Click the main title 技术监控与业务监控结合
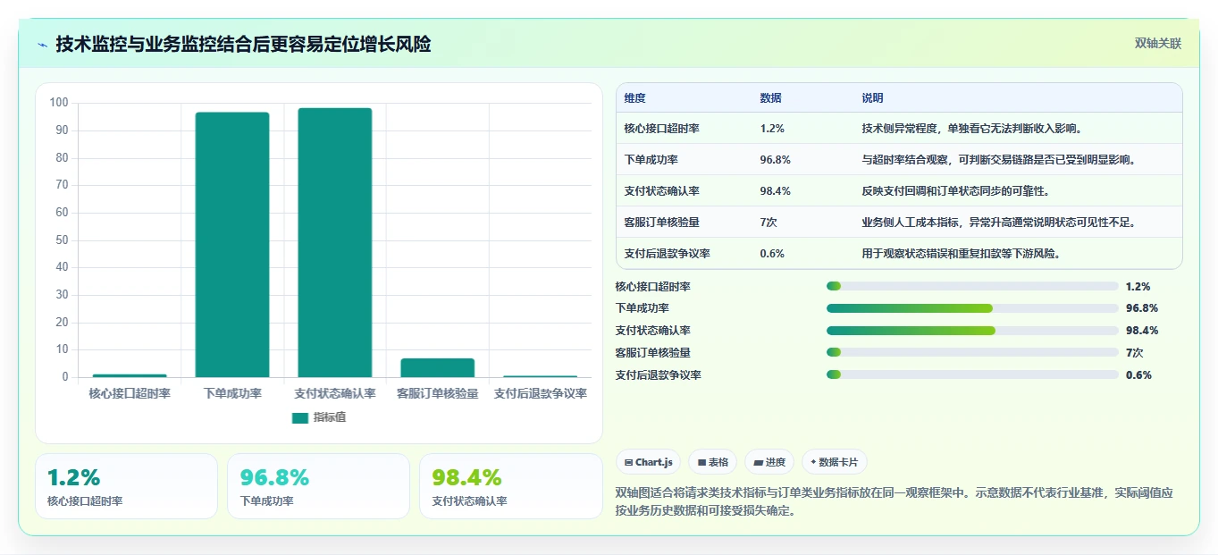Viewport: 1218px width, 555px height. tap(243, 44)
